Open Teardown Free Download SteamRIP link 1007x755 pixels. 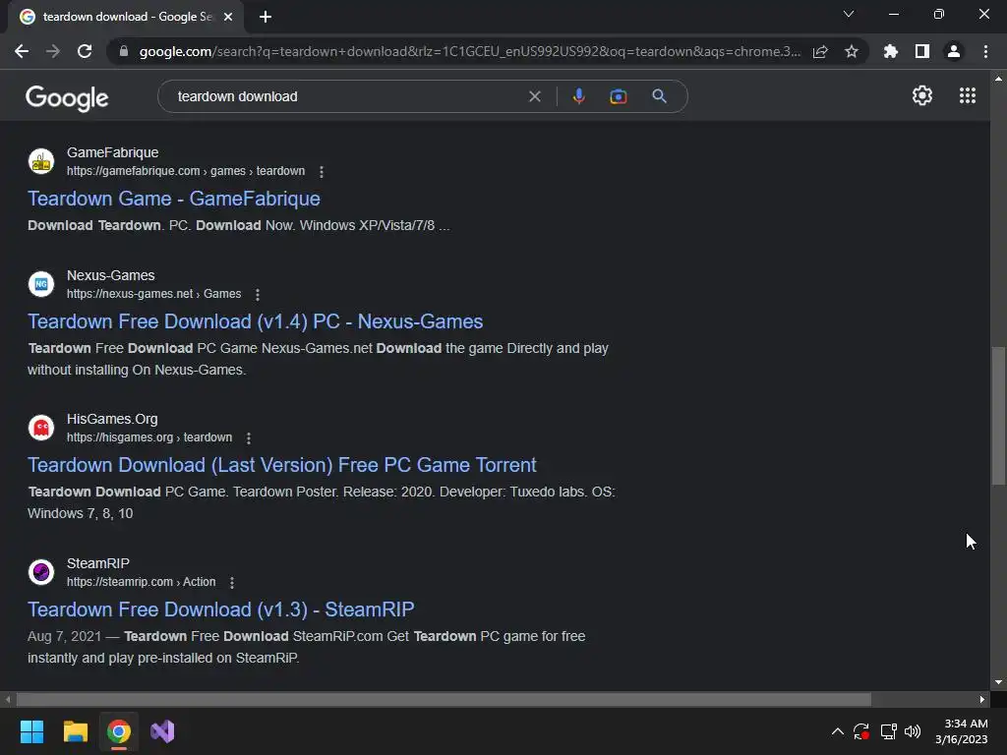coord(221,610)
